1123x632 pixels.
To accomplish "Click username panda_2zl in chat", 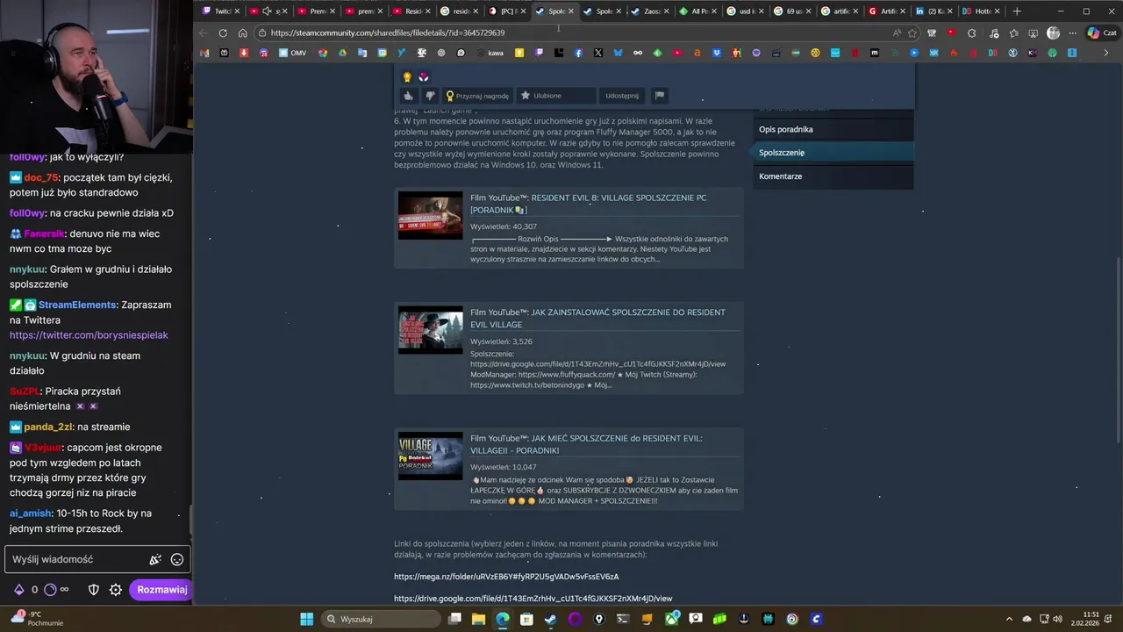I will point(47,427).
